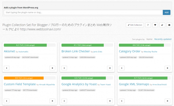Click the Edit Collection button

(135, 25)
